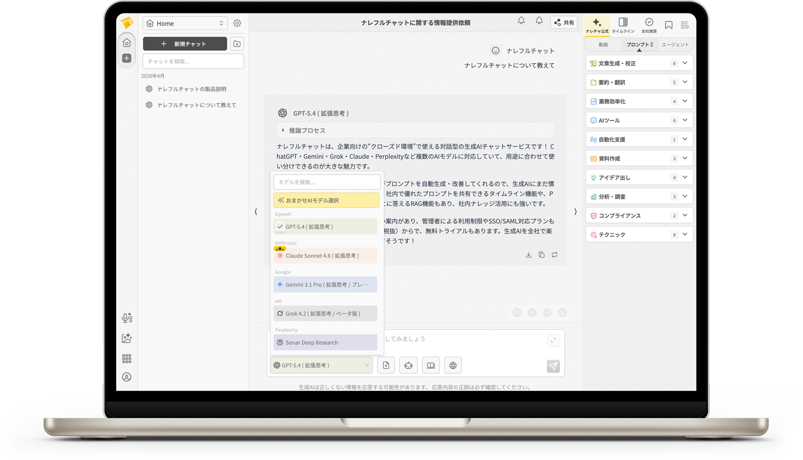
Task: Expand the アイデア出し category
Action: coord(639,177)
